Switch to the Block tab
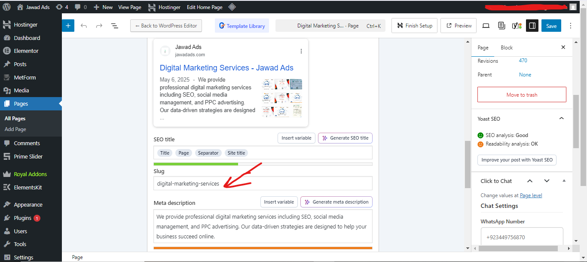This screenshot has width=587, height=262. (507, 48)
